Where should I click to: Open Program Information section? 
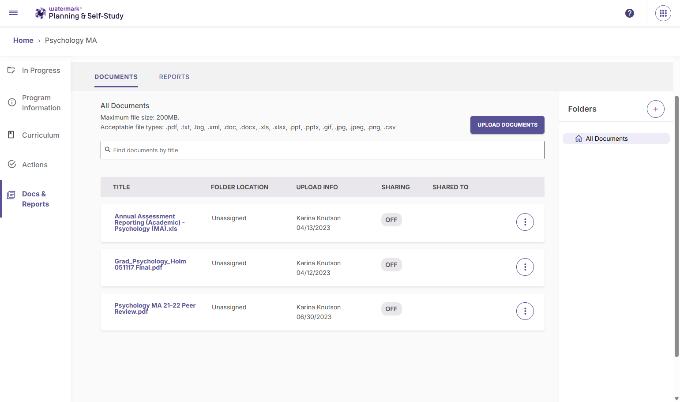(41, 103)
